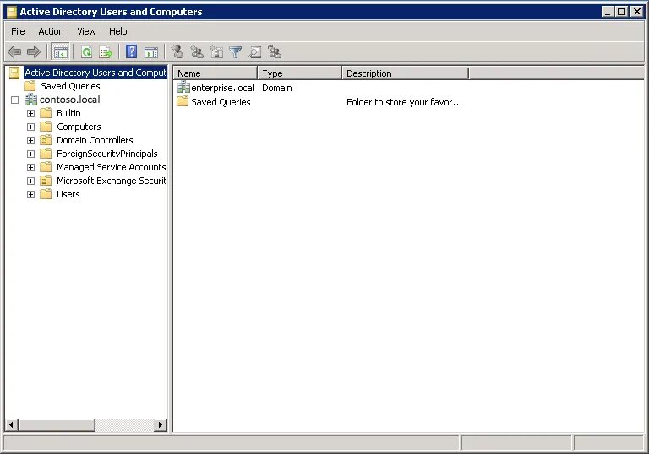
Task: Select Active Directory Users and Computers root node
Action: (x=95, y=73)
